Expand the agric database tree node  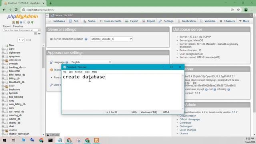point(3,49)
